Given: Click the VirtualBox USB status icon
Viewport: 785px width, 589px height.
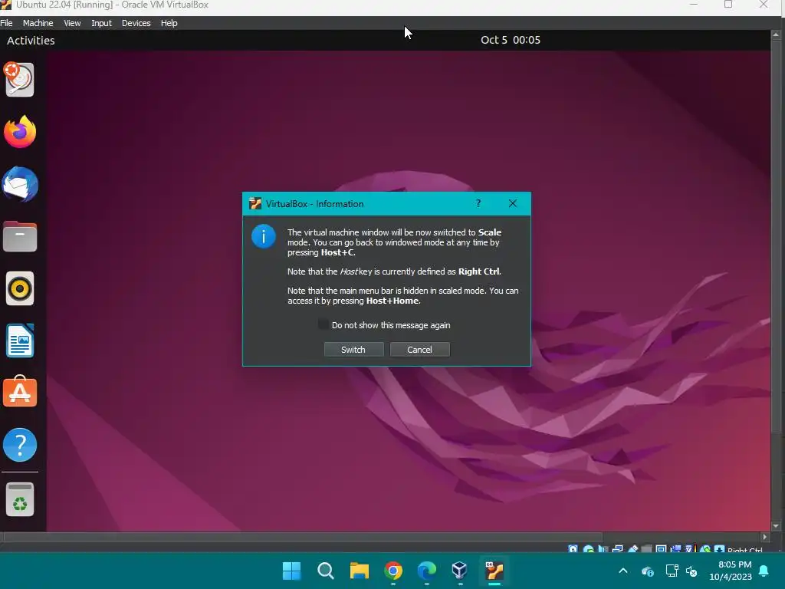Looking at the screenshot, I should coord(632,549).
